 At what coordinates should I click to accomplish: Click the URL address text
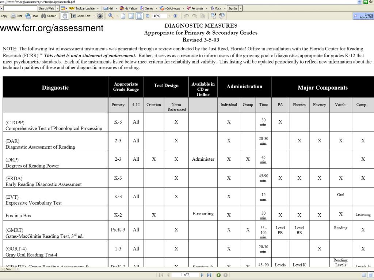tap(38, 2)
